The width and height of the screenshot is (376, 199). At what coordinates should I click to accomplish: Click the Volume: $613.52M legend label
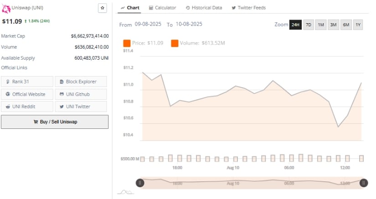pos(202,43)
